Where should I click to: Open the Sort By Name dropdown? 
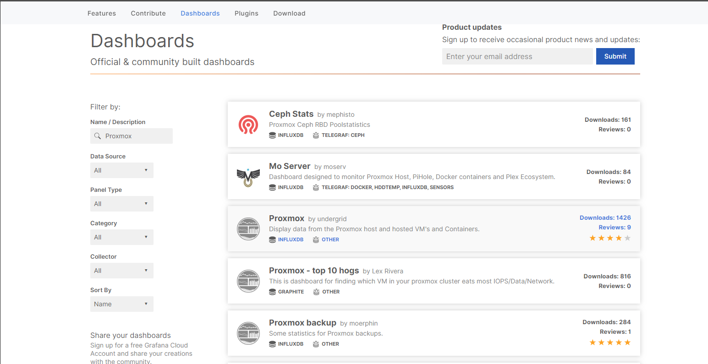(x=122, y=304)
